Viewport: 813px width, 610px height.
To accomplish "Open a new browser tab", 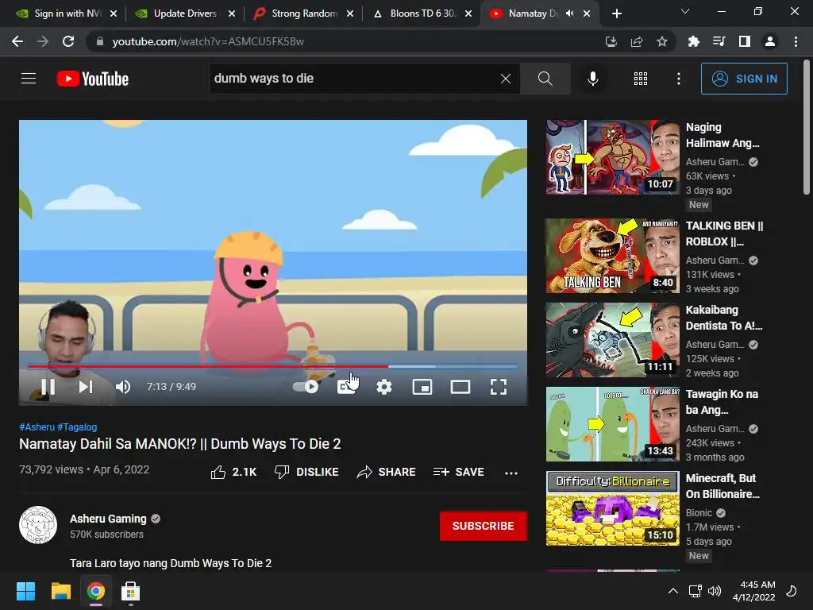I will (616, 14).
